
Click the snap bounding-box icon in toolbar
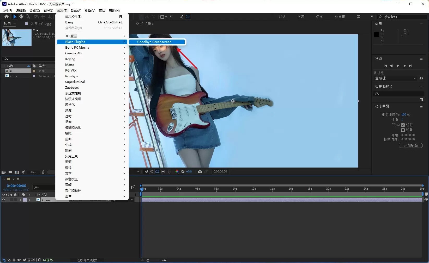188,17
